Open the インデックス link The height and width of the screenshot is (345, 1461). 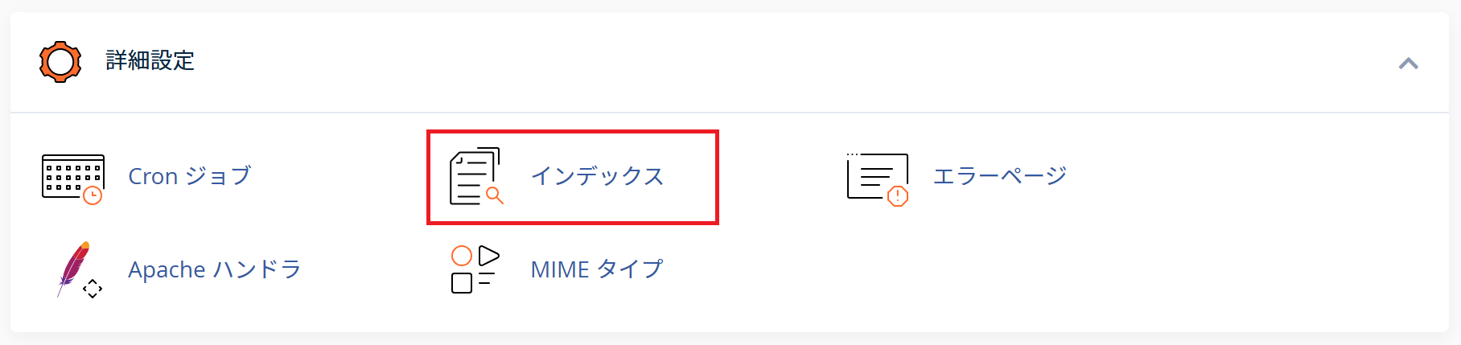[597, 176]
